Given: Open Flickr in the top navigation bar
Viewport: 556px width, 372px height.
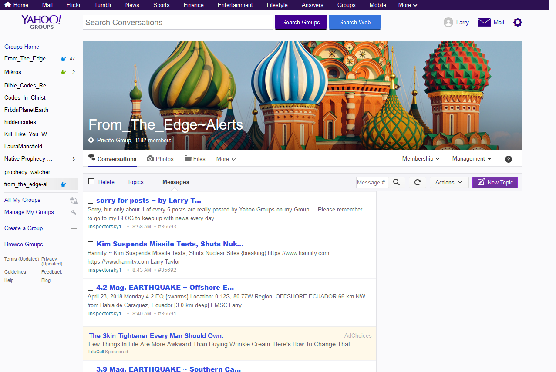Looking at the screenshot, I should (x=74, y=5).
